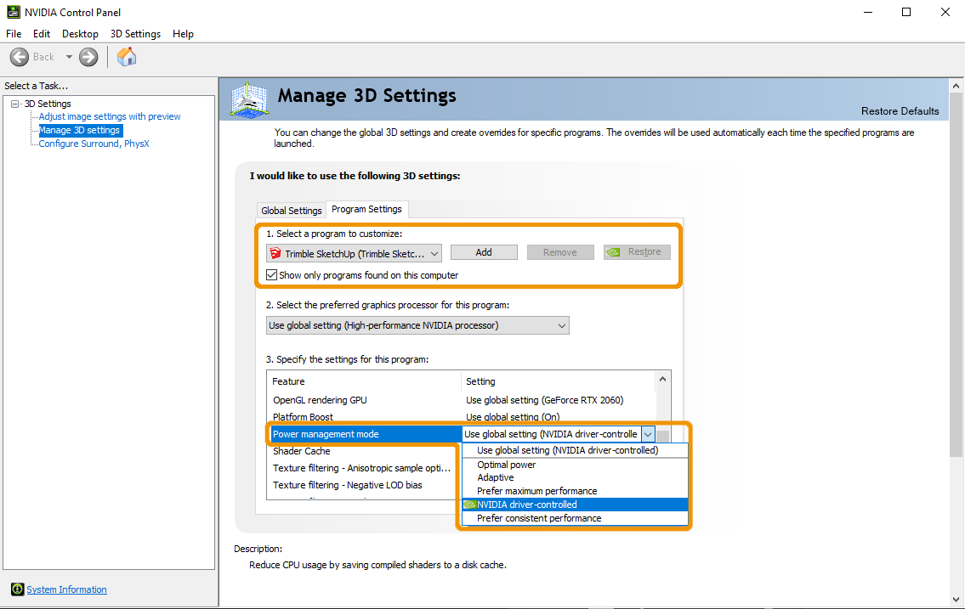The height and width of the screenshot is (609, 965).
Task: Choose the Optimal power option
Action: coord(575,465)
